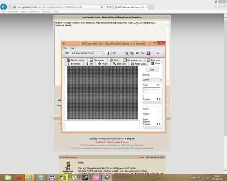Viewport: 227px width, 181px height.
Task: Switch to Health tab
Action: (x=103, y=64)
